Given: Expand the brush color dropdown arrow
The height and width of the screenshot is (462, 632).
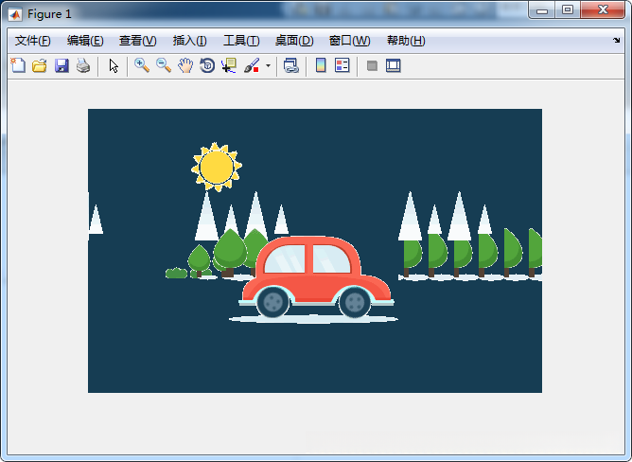Looking at the screenshot, I should click(x=268, y=67).
